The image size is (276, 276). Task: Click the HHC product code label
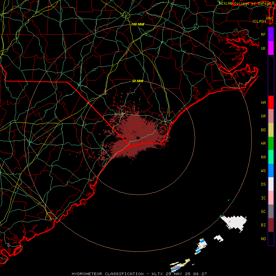click(x=270, y=18)
